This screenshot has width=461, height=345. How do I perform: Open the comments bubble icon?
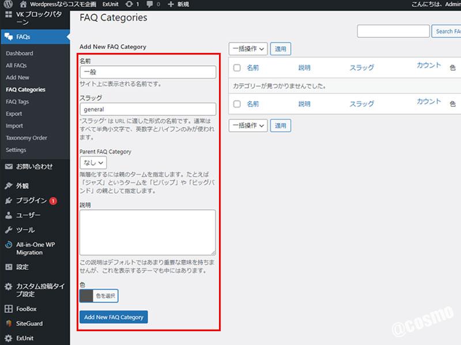point(151,4)
